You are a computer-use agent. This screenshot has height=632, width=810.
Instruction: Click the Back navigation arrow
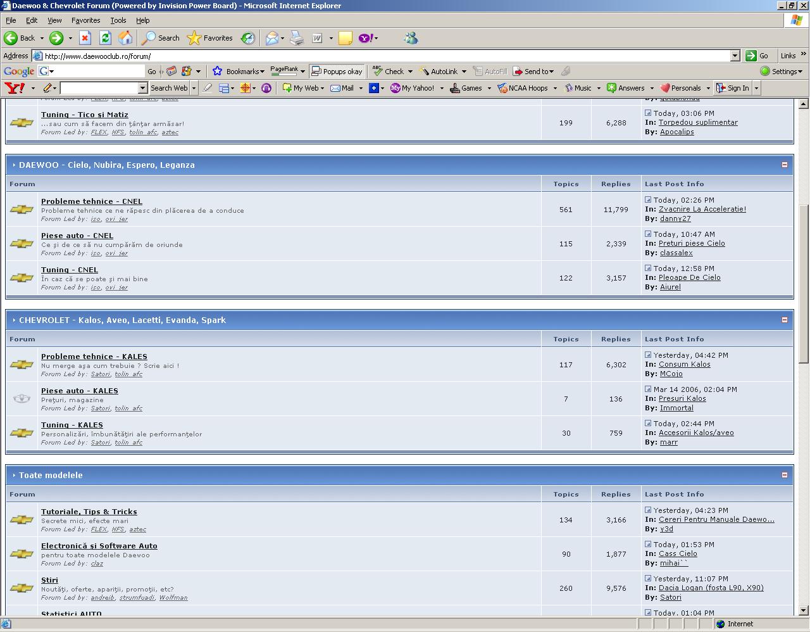point(11,38)
